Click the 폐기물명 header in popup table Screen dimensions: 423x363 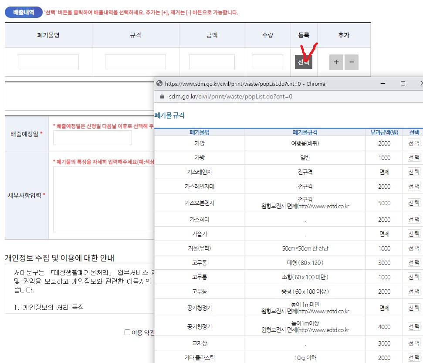pos(200,132)
